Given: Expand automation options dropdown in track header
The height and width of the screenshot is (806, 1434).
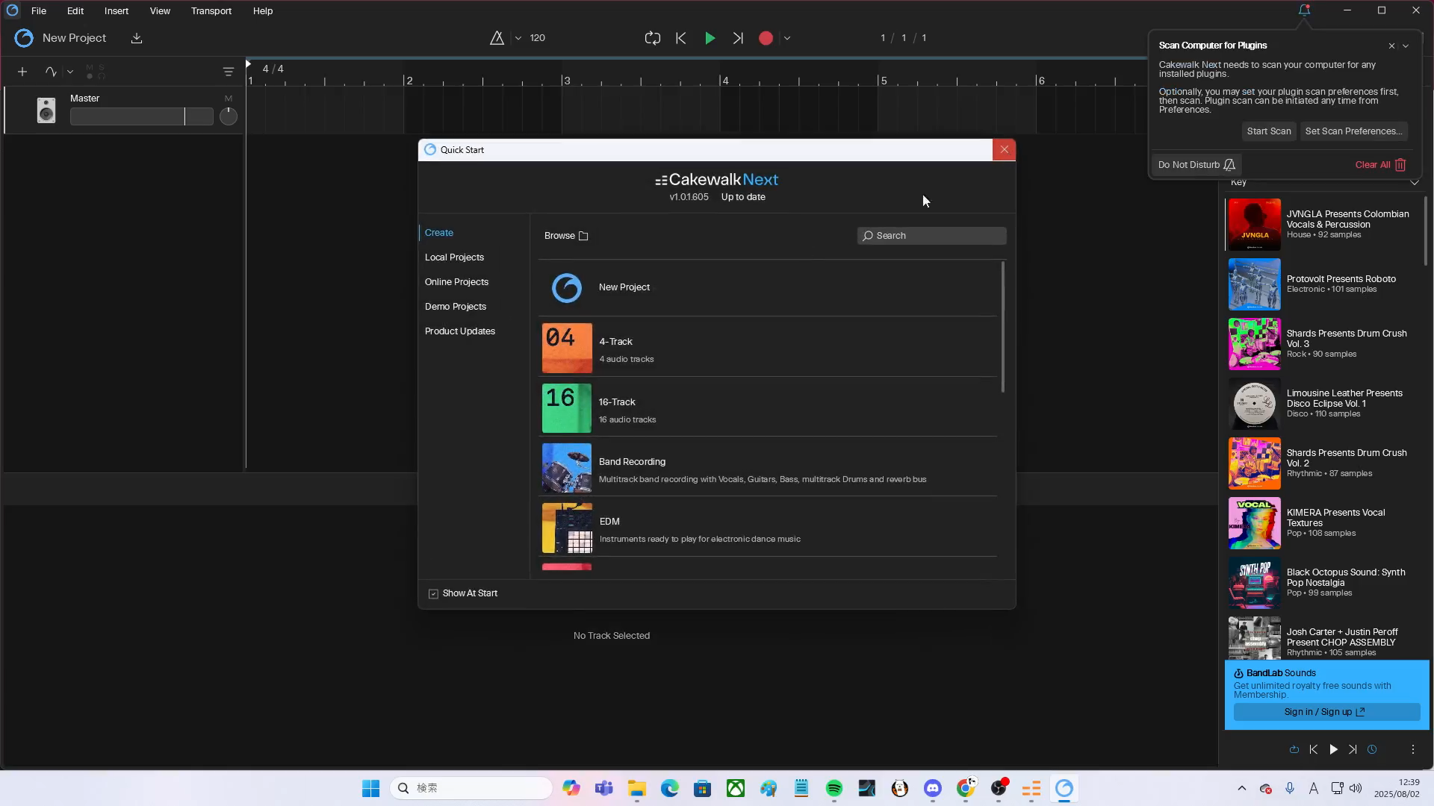Looking at the screenshot, I should [x=70, y=72].
